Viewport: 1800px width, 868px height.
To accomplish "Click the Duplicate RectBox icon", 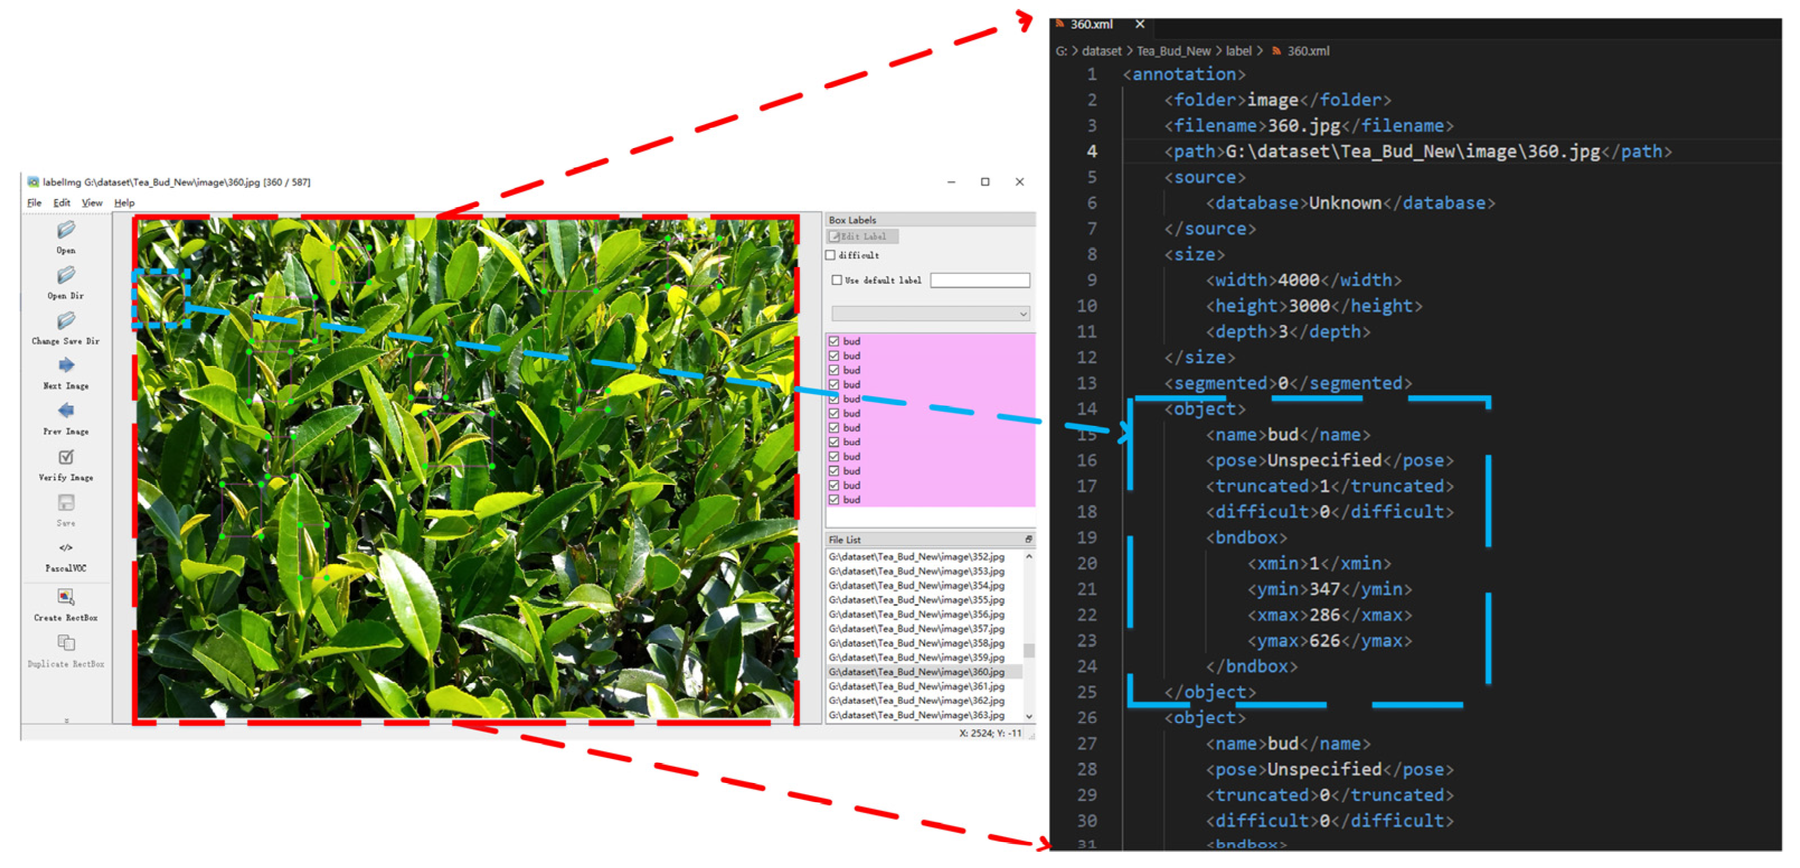I will (65, 642).
